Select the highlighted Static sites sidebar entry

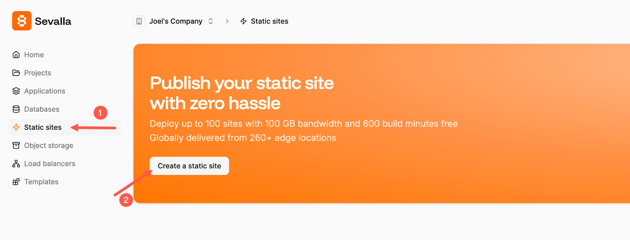click(43, 127)
